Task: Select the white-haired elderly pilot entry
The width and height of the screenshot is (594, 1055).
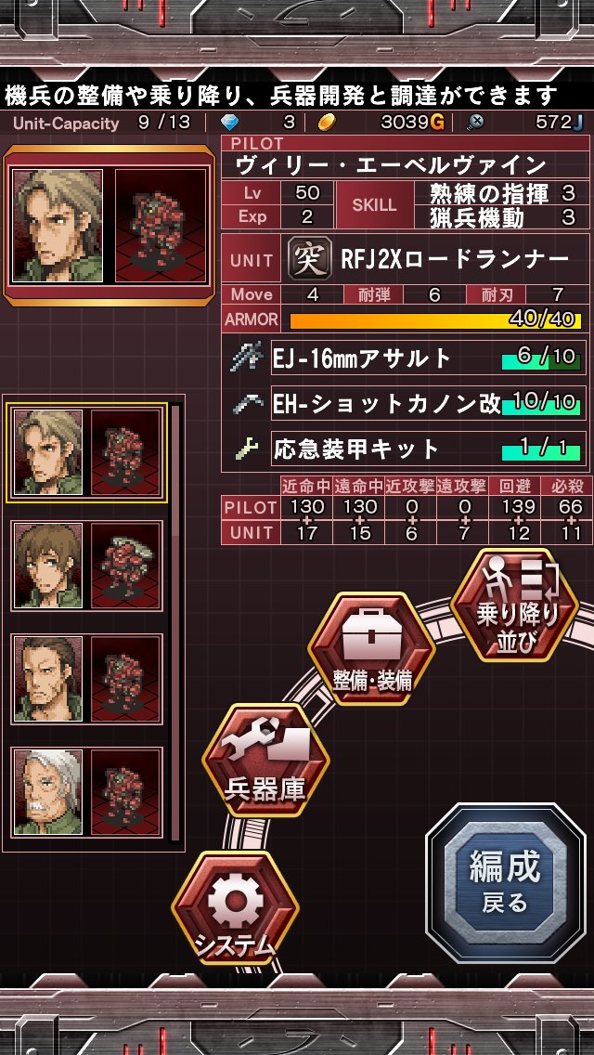Action: (86, 792)
